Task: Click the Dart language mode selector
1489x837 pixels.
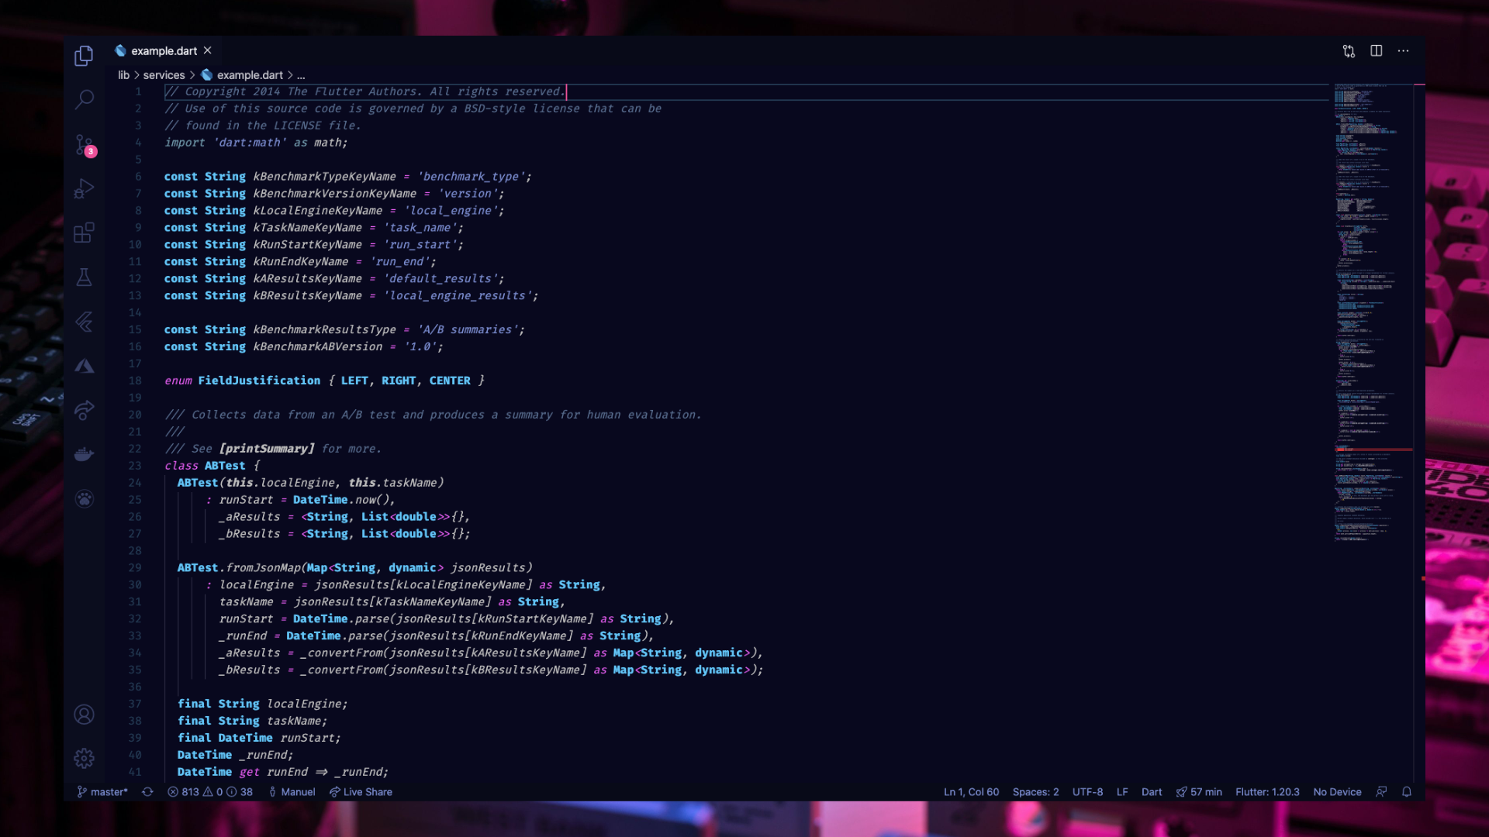Action: (1151, 791)
